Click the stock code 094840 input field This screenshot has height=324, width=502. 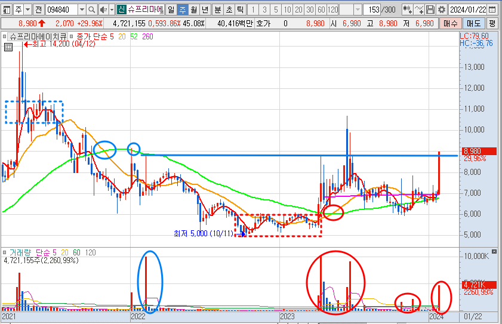[61, 10]
